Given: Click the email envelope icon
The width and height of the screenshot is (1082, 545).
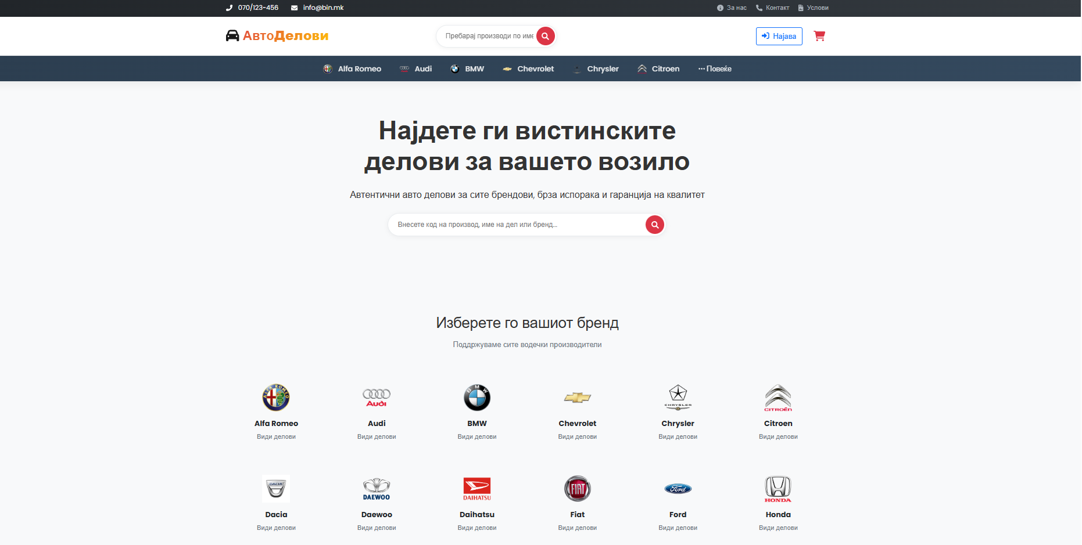Looking at the screenshot, I should [294, 8].
